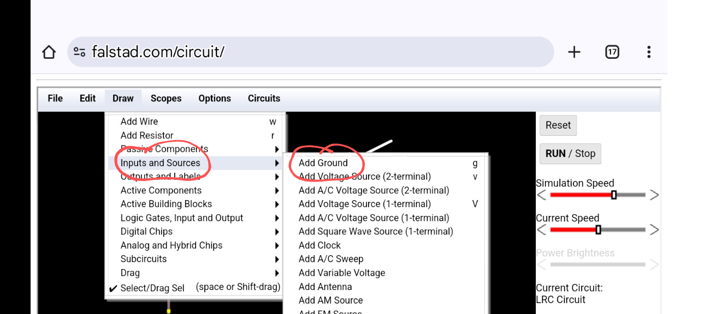Open the Edit menu
The height and width of the screenshot is (314, 704).
pyautogui.click(x=87, y=98)
